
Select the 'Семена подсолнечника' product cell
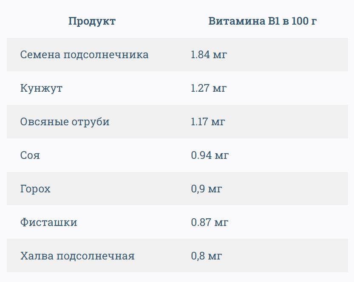pyautogui.click(x=84, y=55)
